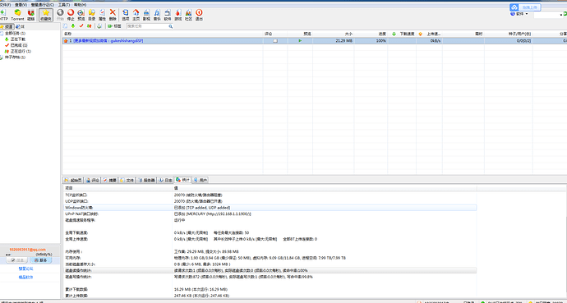Open the software dropdown at top right
Viewport: 567px width, 303px height.
point(519,14)
